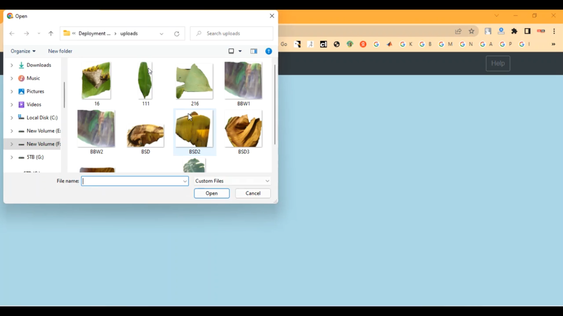This screenshot has height=316, width=563.
Task: Bookmark this tab with the star
Action: click(472, 31)
